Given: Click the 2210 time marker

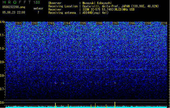Looking at the screenshot, I should [164, 23].
